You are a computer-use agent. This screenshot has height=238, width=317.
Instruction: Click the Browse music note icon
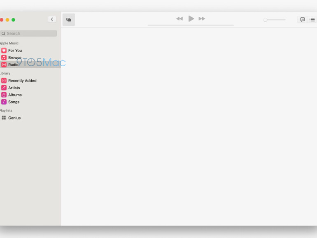click(4, 57)
